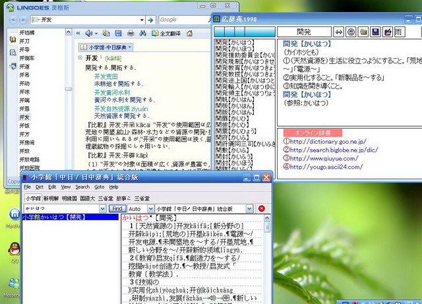Select 開発途上国 entry in 広辞苑 list
422x304 pixels.
point(245,80)
